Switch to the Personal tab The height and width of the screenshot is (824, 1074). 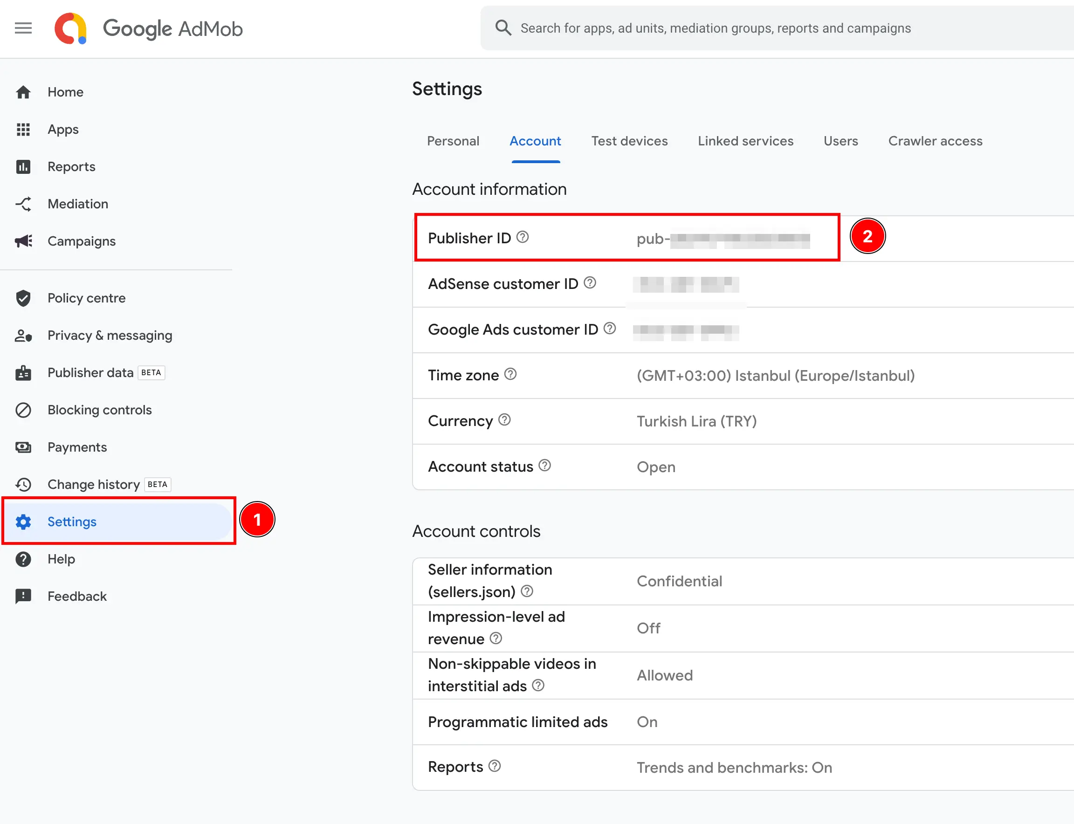[x=453, y=141]
